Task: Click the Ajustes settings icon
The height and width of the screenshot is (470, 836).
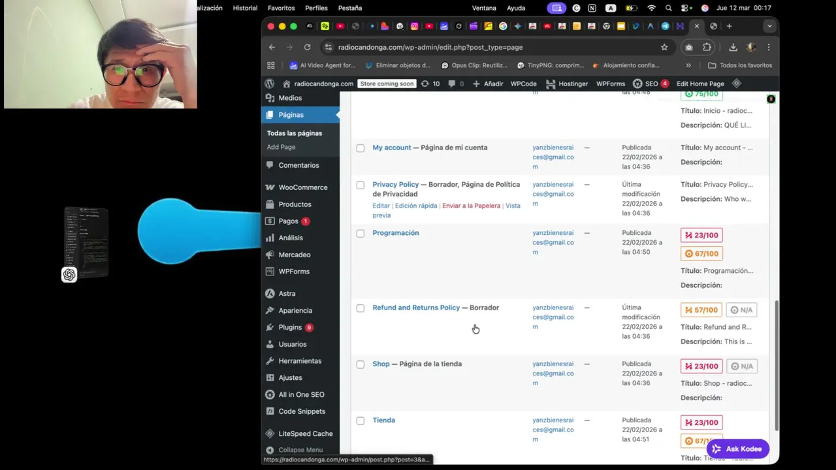Action: [270, 378]
